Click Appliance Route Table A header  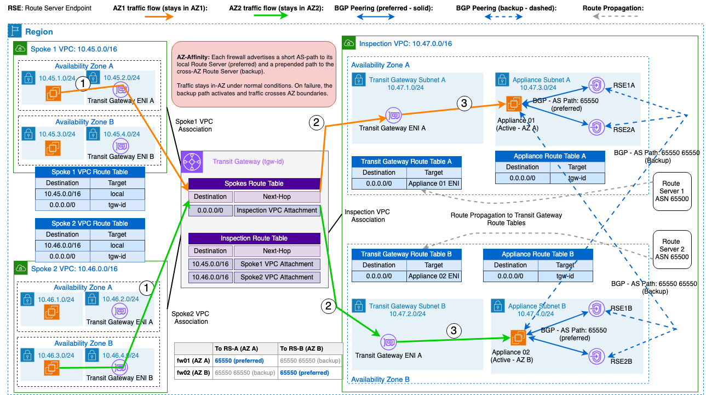coord(550,156)
